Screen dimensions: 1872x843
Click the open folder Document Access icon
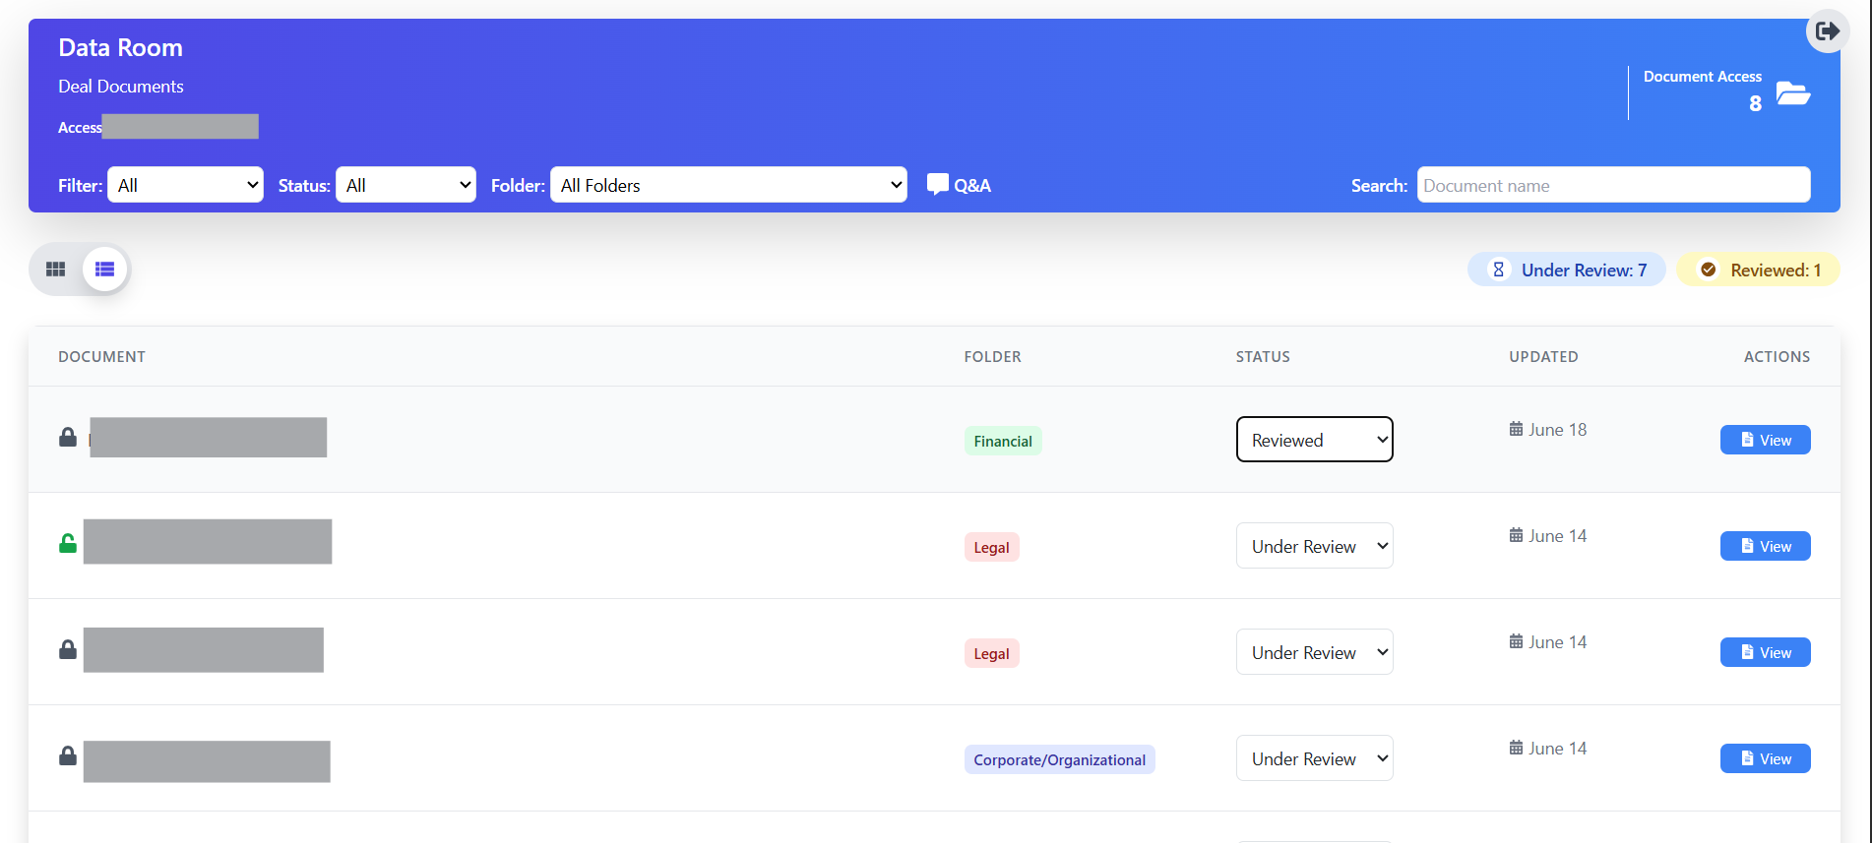click(1793, 93)
